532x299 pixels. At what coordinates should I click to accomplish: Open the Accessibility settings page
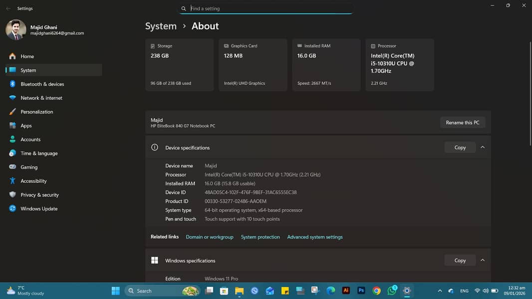click(x=33, y=181)
